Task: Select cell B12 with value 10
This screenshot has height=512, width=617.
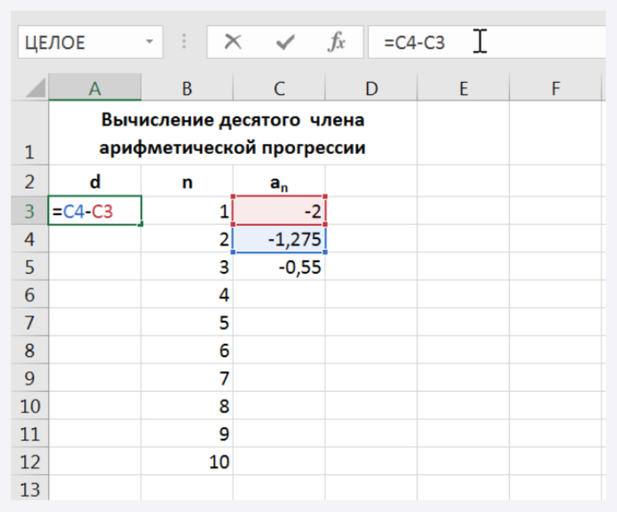Action: [187, 462]
